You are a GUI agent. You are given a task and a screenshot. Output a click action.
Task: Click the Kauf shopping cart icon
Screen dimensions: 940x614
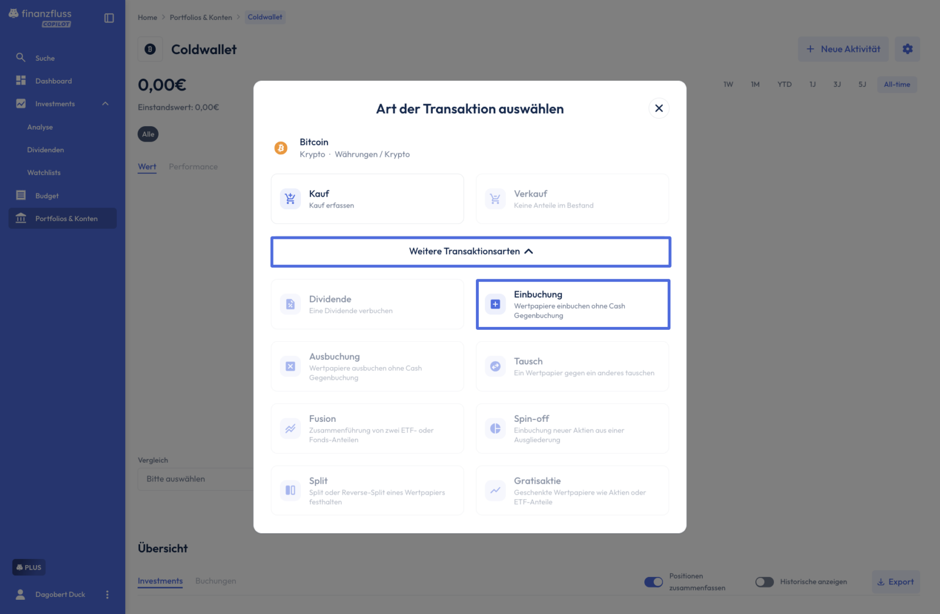tap(290, 199)
